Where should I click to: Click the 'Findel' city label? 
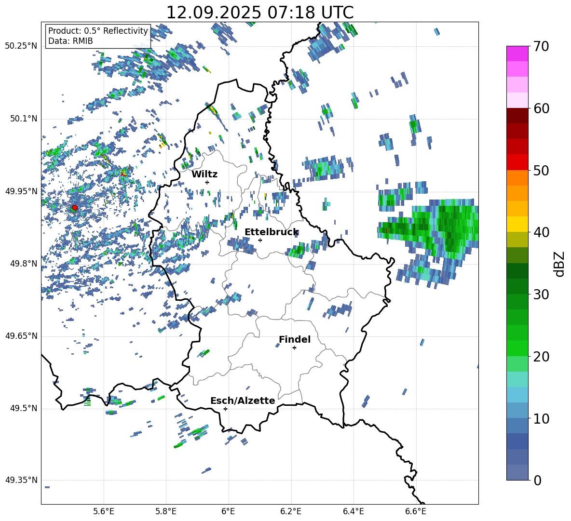coord(295,339)
